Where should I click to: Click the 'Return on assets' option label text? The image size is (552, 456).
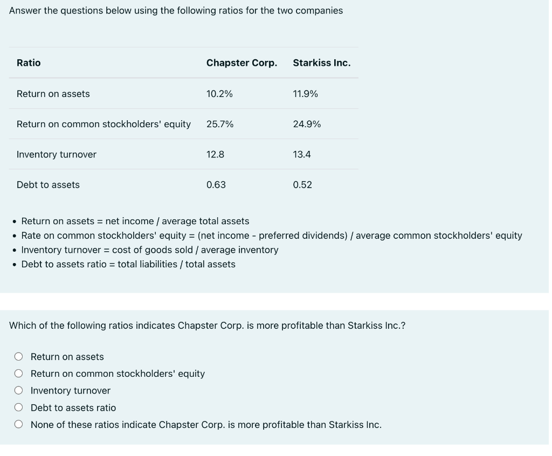pyautogui.click(x=67, y=356)
